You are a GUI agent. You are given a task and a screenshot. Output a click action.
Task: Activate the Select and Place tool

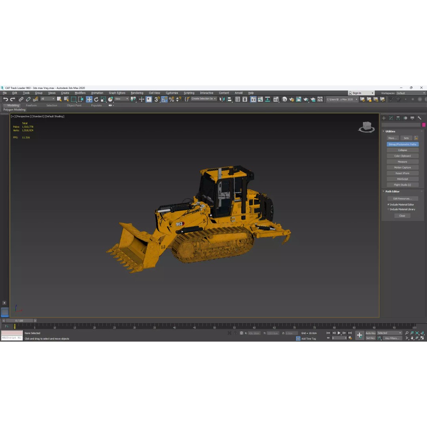(110, 99)
